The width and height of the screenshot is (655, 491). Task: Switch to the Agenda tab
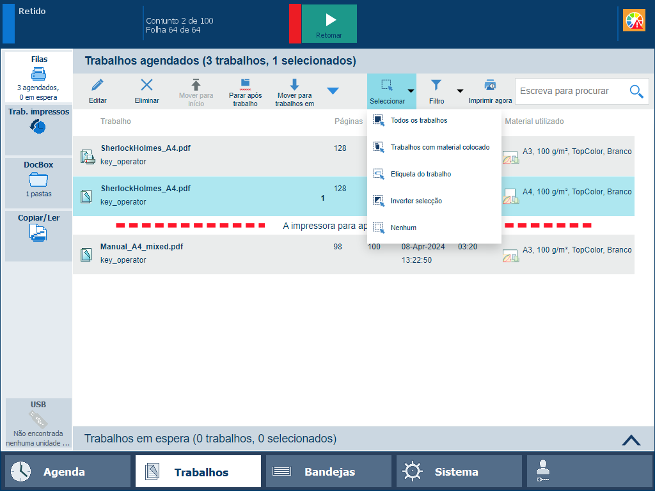pyautogui.click(x=68, y=472)
